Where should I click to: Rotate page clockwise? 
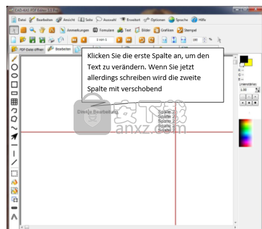click(x=151, y=40)
